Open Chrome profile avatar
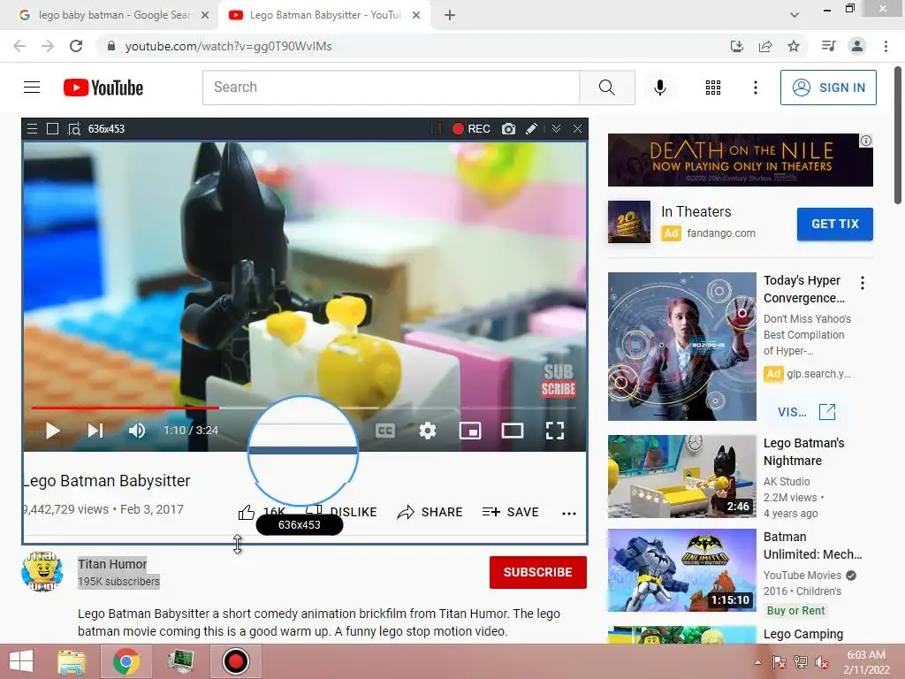 coord(857,46)
